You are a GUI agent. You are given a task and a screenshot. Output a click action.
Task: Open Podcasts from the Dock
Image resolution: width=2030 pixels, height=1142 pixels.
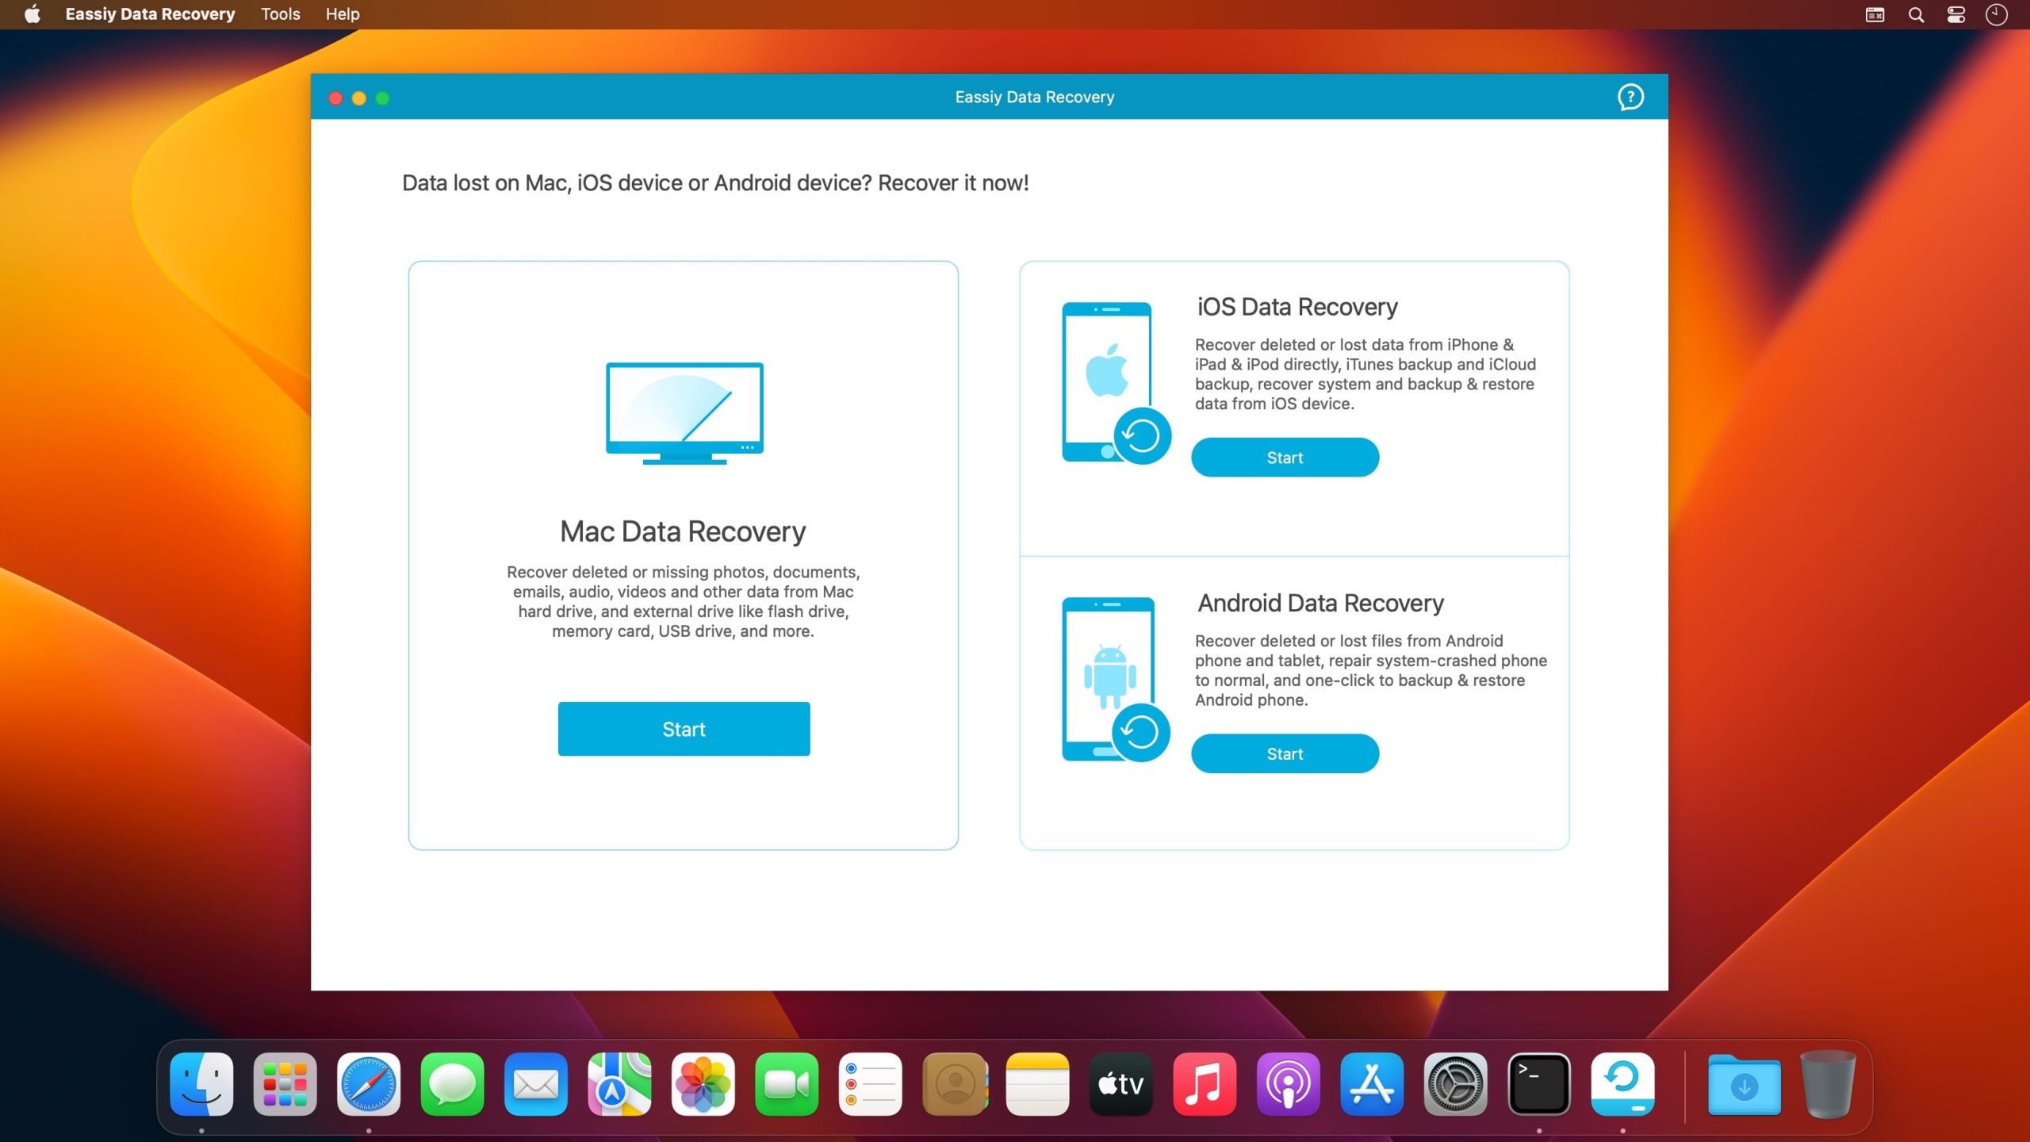(x=1289, y=1084)
